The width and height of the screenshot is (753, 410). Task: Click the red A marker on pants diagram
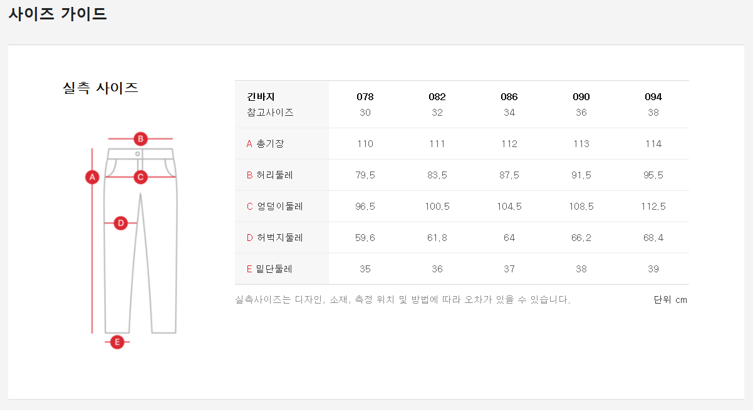click(92, 177)
